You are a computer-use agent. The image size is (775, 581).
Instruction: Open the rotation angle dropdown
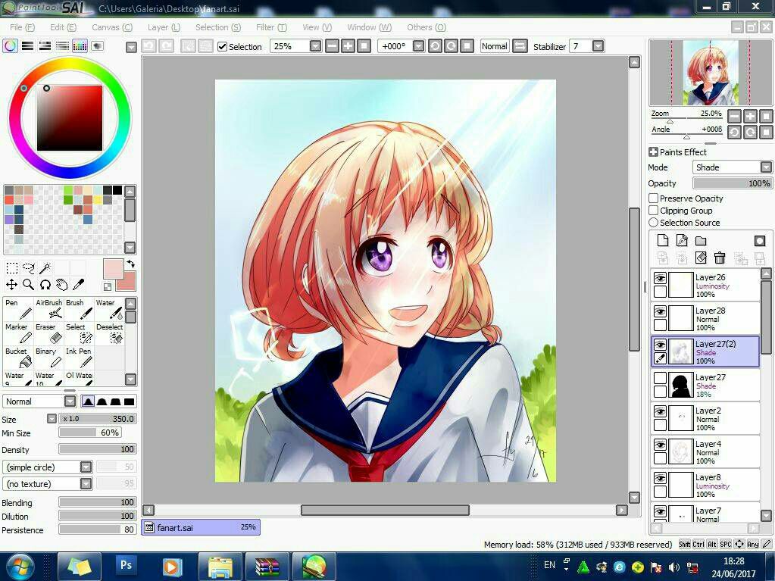419,46
